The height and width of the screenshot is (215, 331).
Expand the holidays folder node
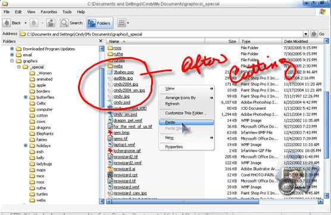coord(26,146)
